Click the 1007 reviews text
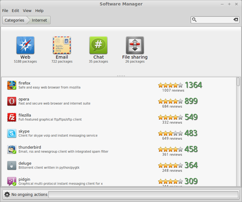The height and width of the screenshot is (202, 242). click(173, 90)
